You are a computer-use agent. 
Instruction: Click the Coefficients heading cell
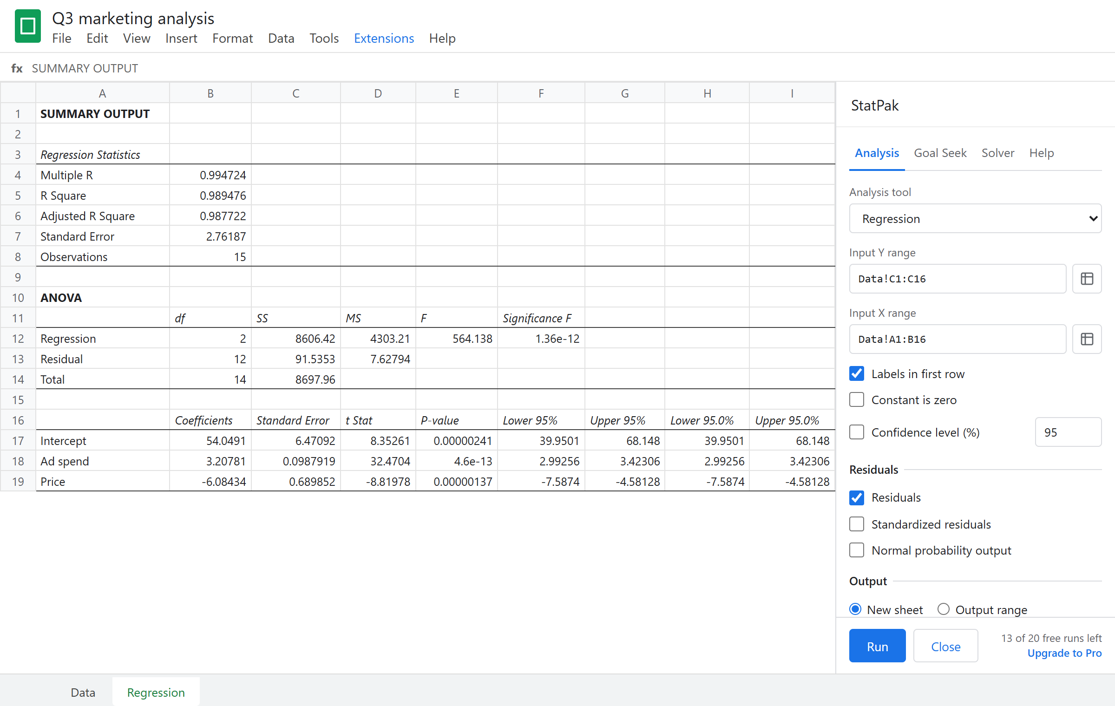tap(210, 420)
